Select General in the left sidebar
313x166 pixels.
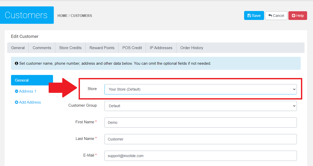pos(32,80)
